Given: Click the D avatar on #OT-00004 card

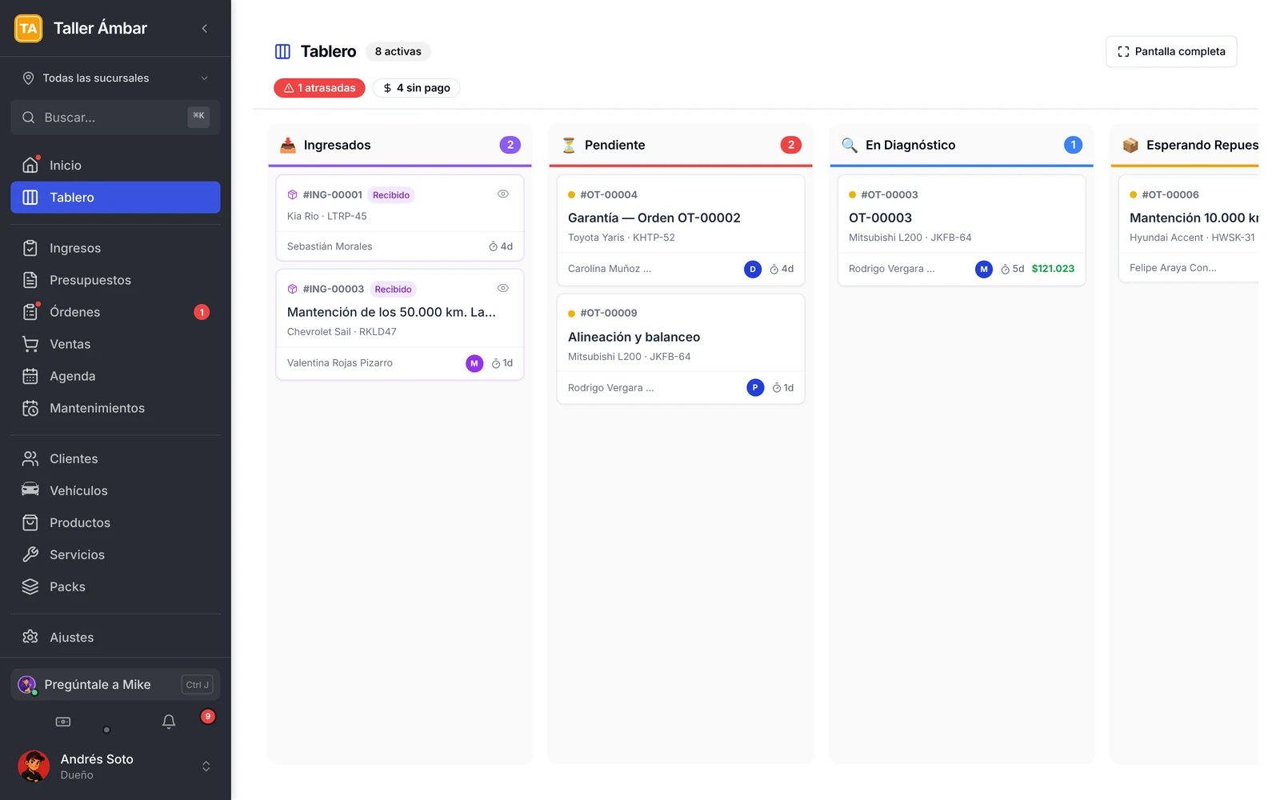Looking at the screenshot, I should (753, 270).
